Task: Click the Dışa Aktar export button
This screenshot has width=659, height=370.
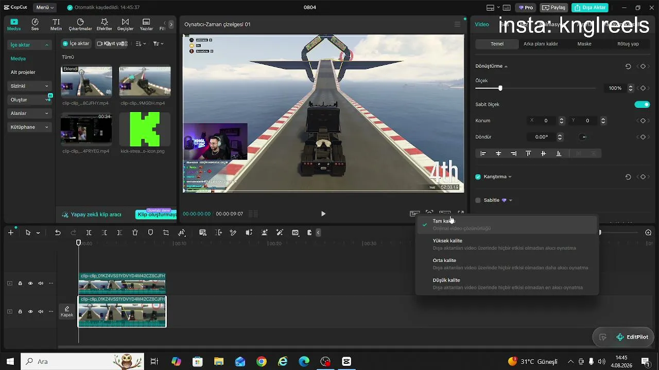Action: pyautogui.click(x=590, y=8)
